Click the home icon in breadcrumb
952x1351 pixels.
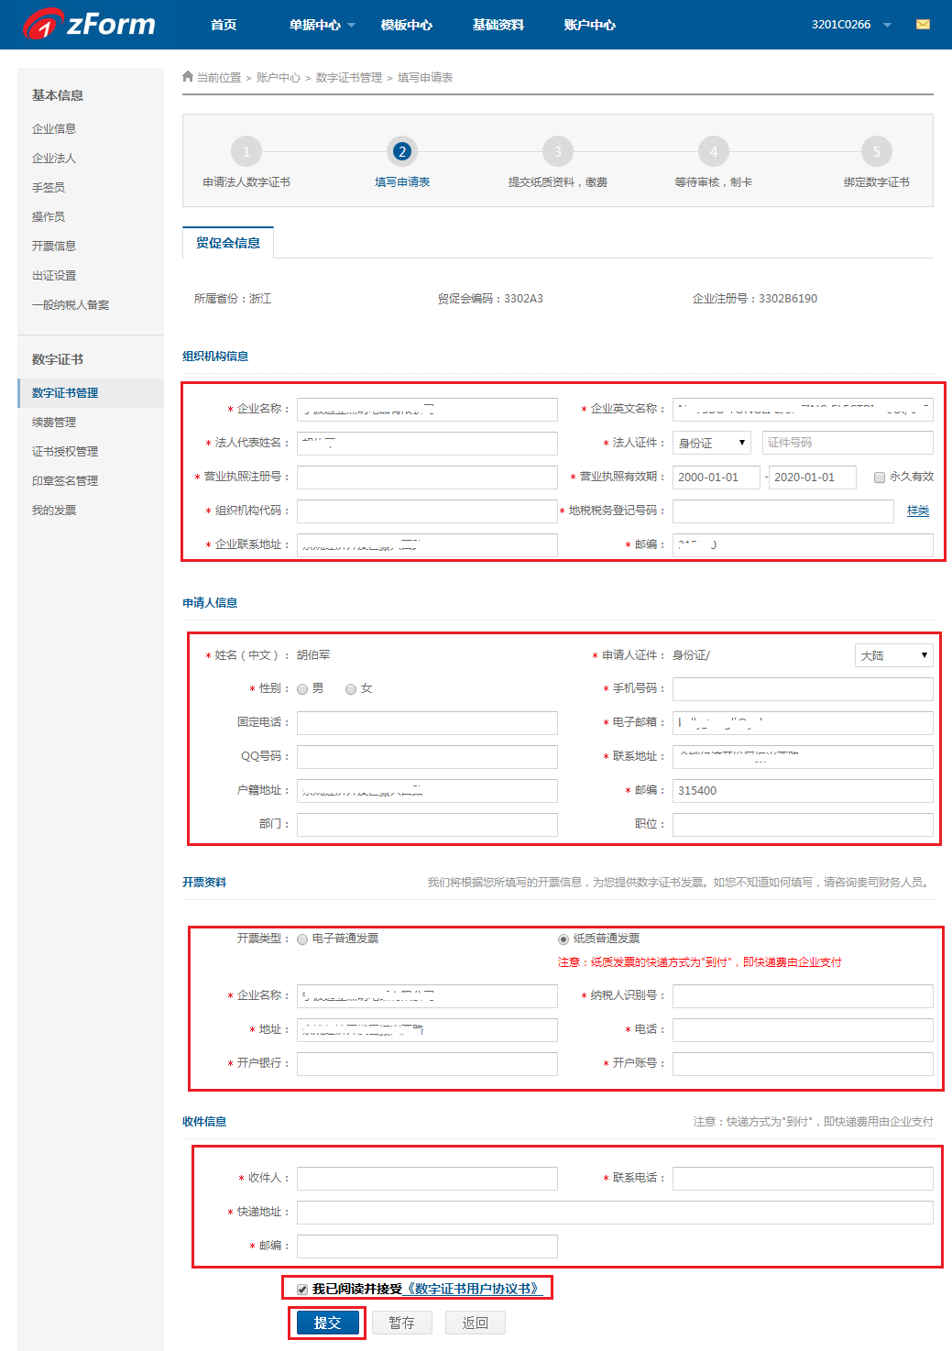pos(188,77)
